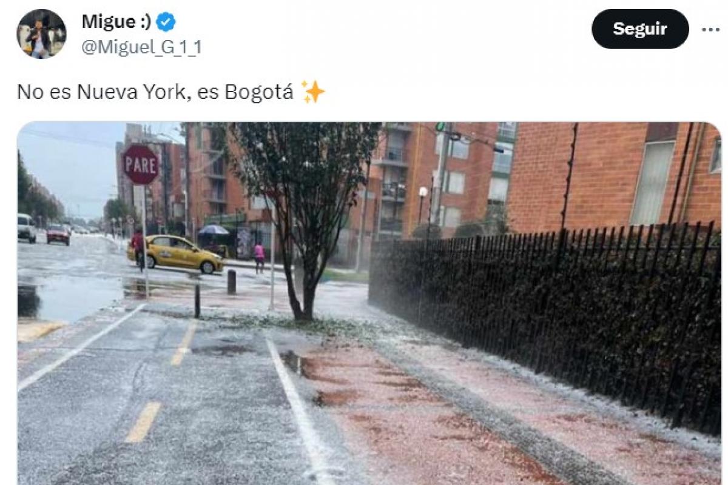Click the red PARE stop sign in the photo
Viewport: 728px width, 485px height.
[x=140, y=164]
